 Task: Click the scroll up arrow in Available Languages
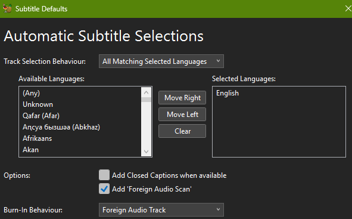(x=146, y=92)
